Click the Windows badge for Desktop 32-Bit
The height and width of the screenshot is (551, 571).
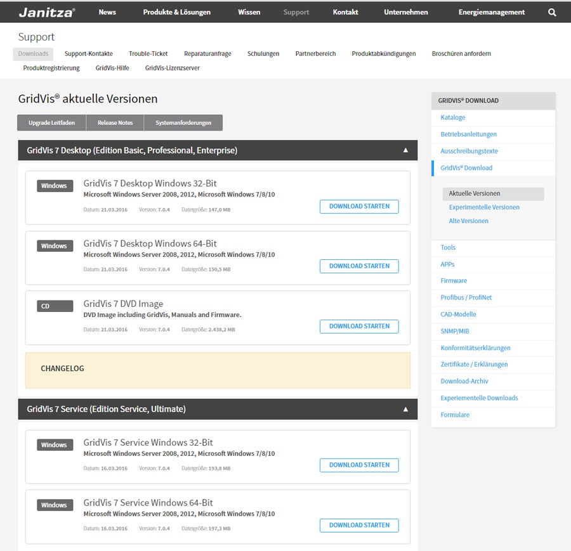pyautogui.click(x=55, y=186)
